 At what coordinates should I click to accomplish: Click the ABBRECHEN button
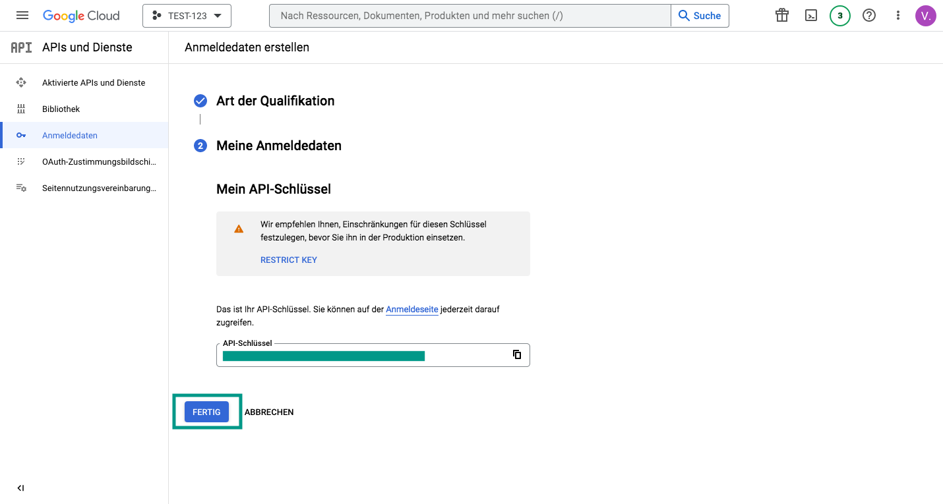coord(269,412)
